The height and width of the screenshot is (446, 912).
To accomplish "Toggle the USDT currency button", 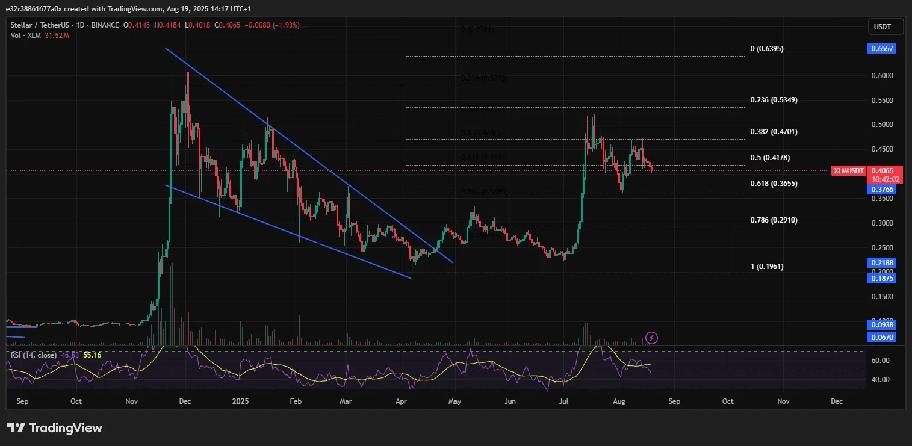I will click(884, 26).
